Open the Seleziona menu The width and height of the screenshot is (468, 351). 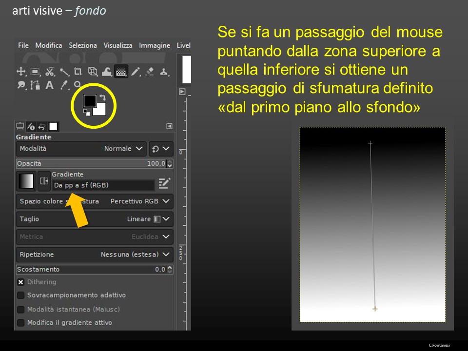[x=83, y=45]
